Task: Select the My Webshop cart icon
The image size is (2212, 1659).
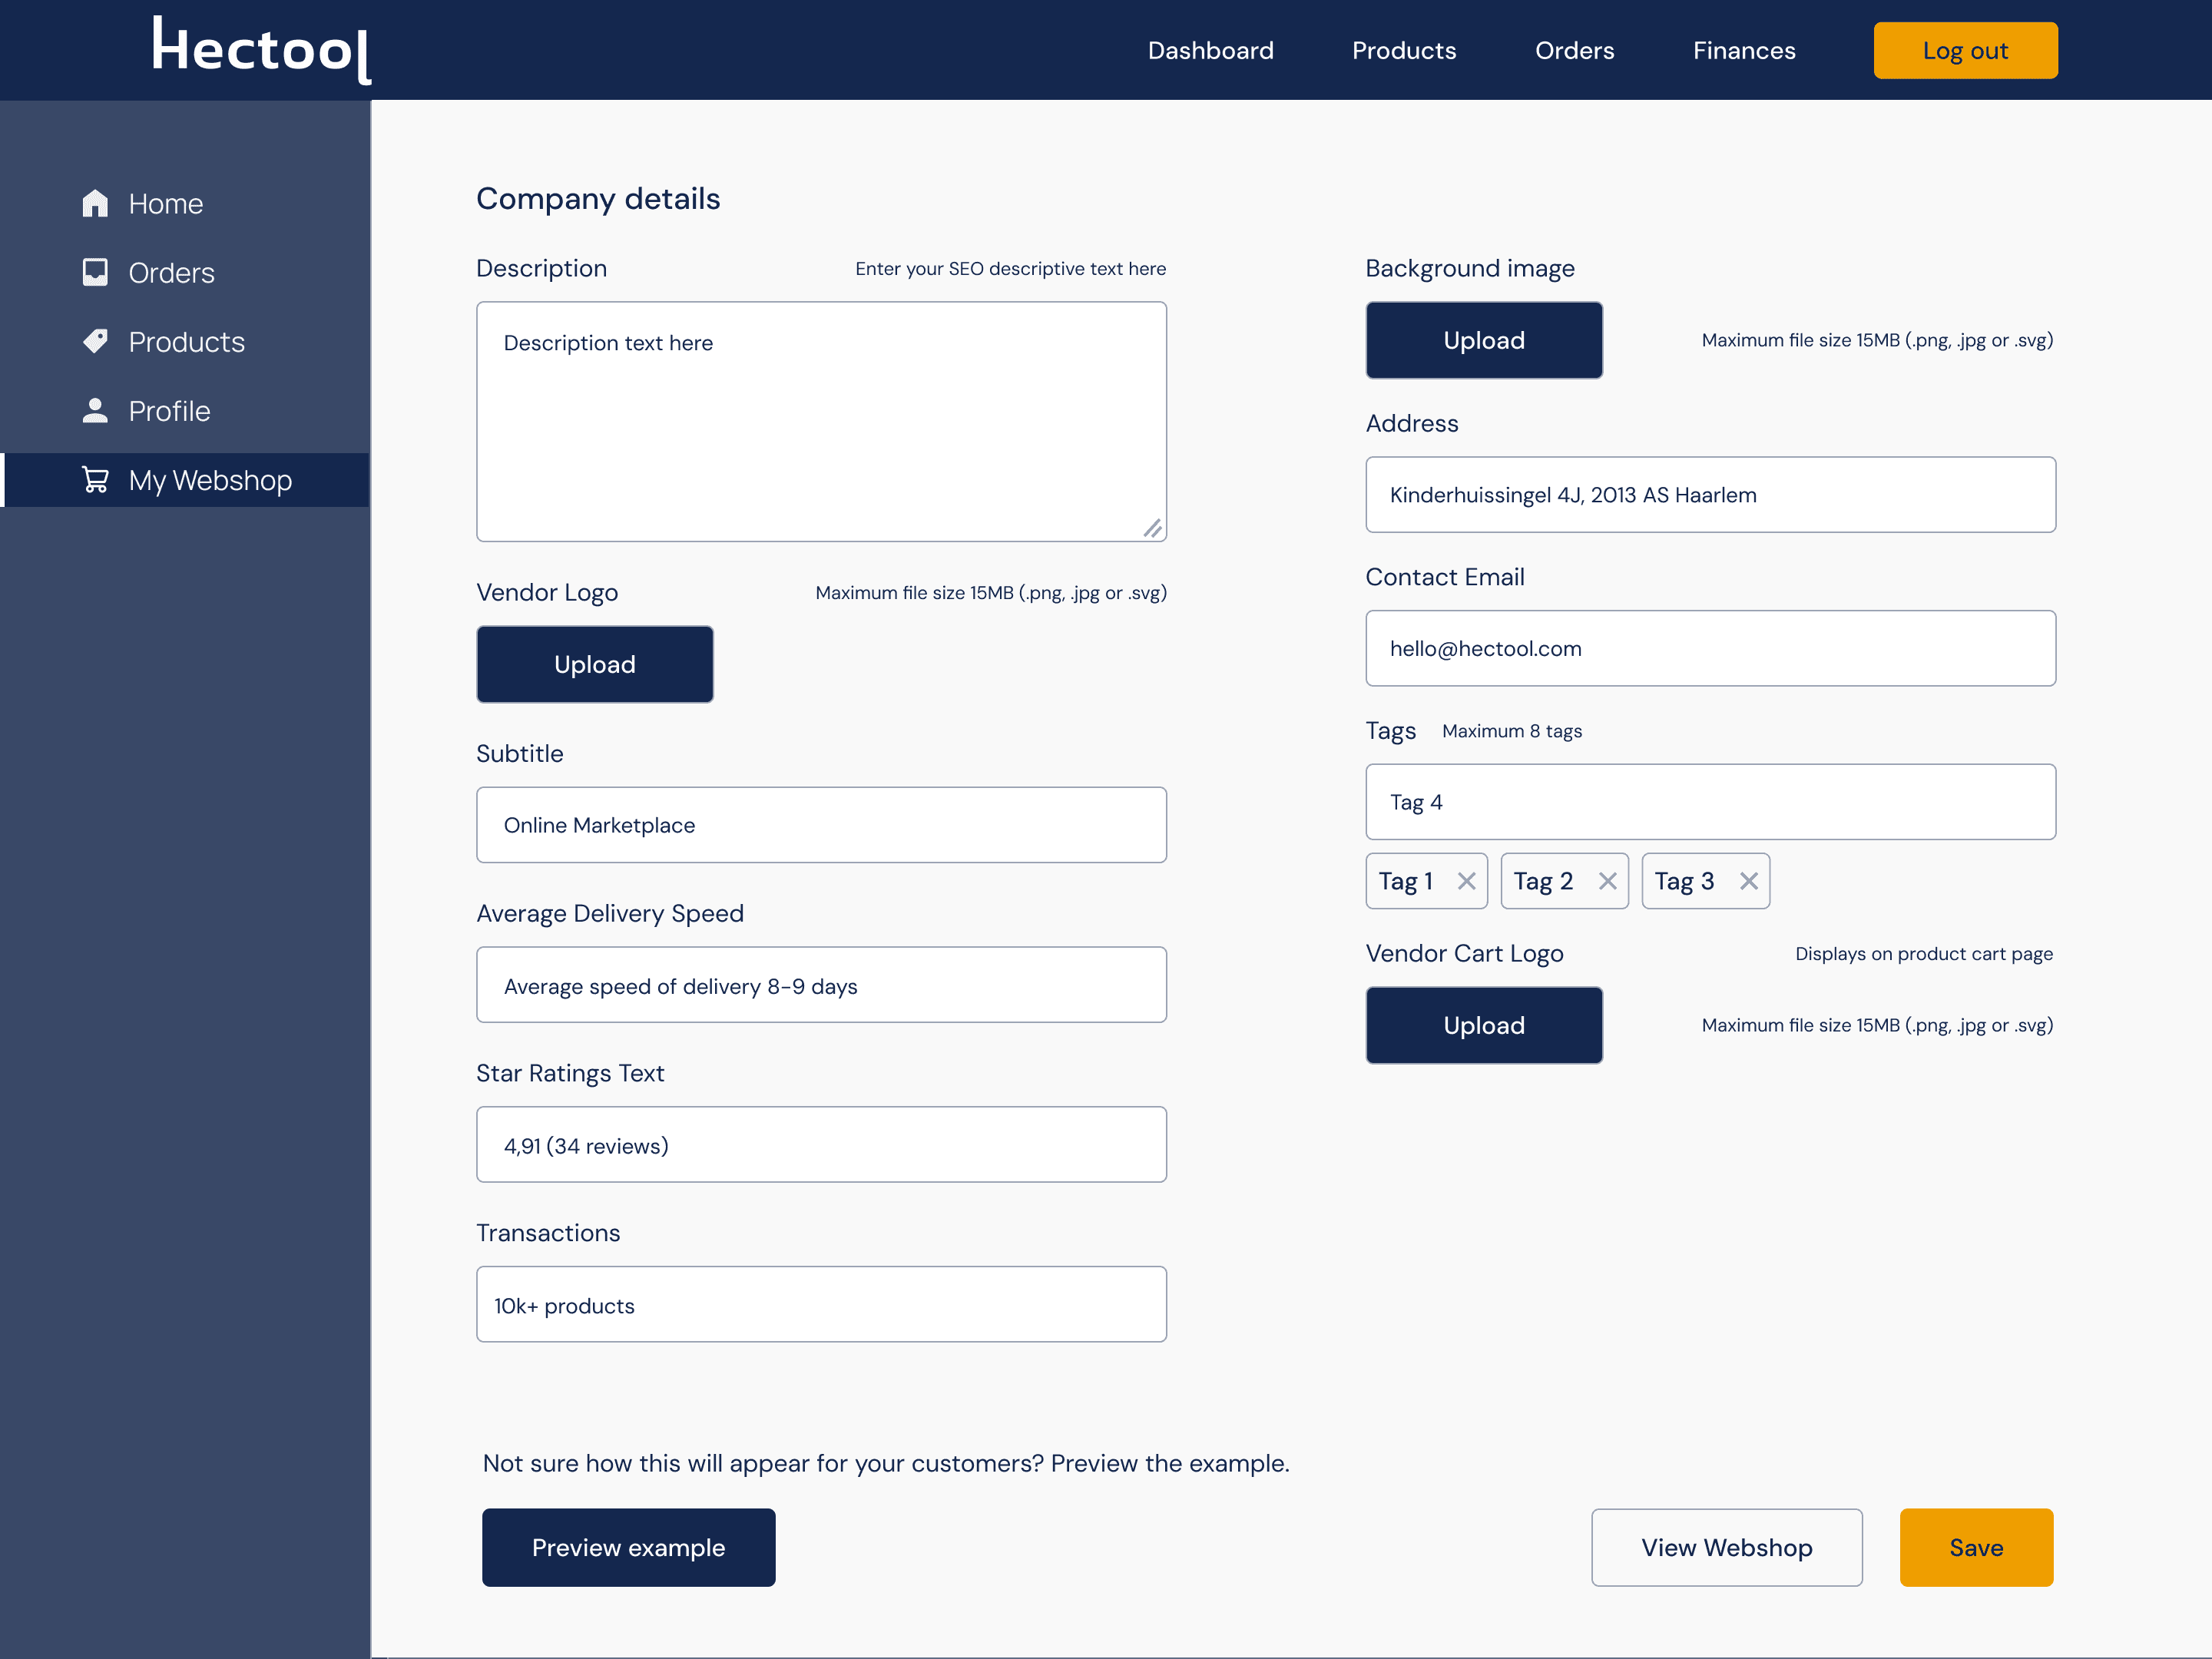Action: 95,479
